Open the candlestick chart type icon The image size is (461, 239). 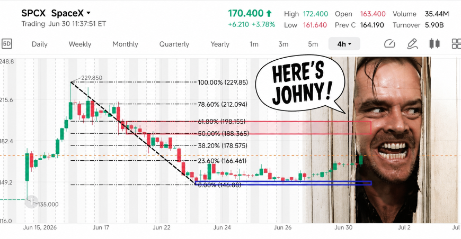(435, 44)
